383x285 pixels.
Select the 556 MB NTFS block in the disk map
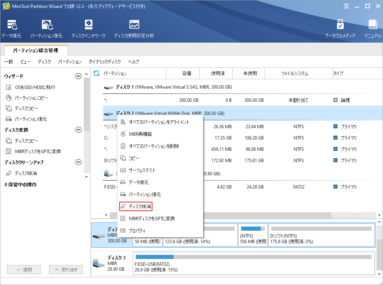pos(253,235)
